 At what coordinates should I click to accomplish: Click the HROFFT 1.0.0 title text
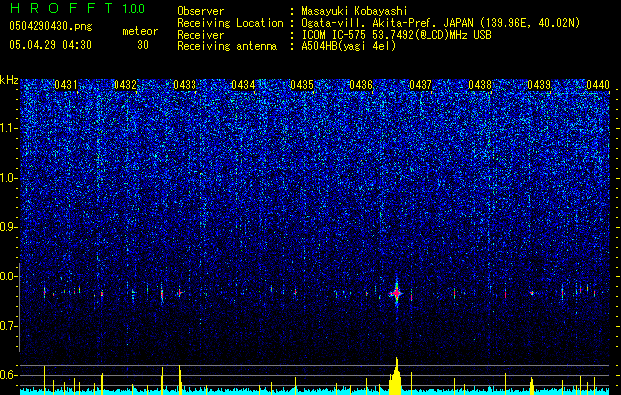[x=77, y=8]
